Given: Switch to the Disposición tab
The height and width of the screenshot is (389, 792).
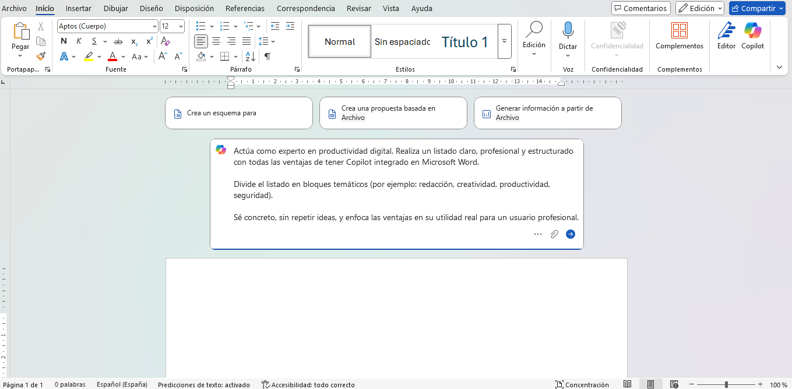Looking at the screenshot, I should [194, 8].
